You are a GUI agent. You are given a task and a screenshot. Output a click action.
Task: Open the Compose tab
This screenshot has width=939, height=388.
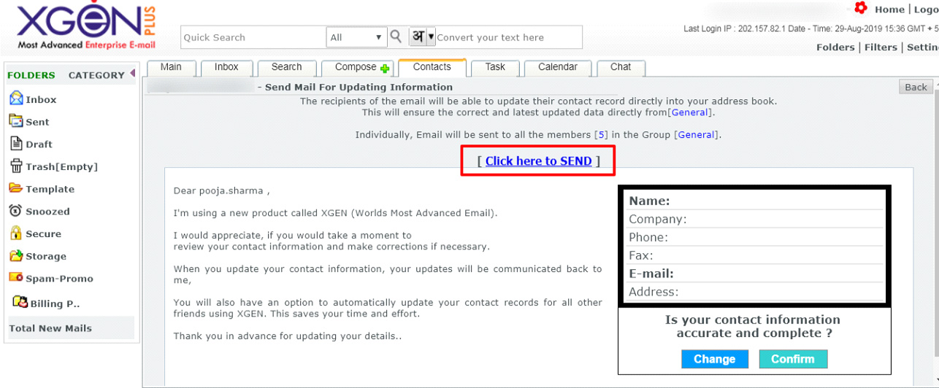[356, 67]
